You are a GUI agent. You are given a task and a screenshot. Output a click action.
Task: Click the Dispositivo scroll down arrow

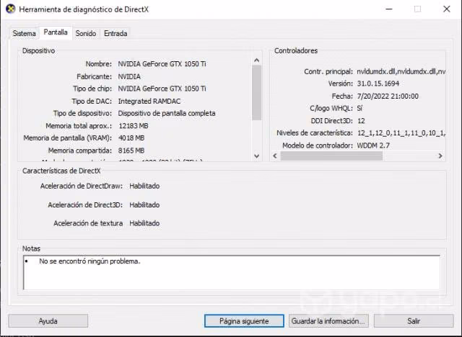pos(257,156)
